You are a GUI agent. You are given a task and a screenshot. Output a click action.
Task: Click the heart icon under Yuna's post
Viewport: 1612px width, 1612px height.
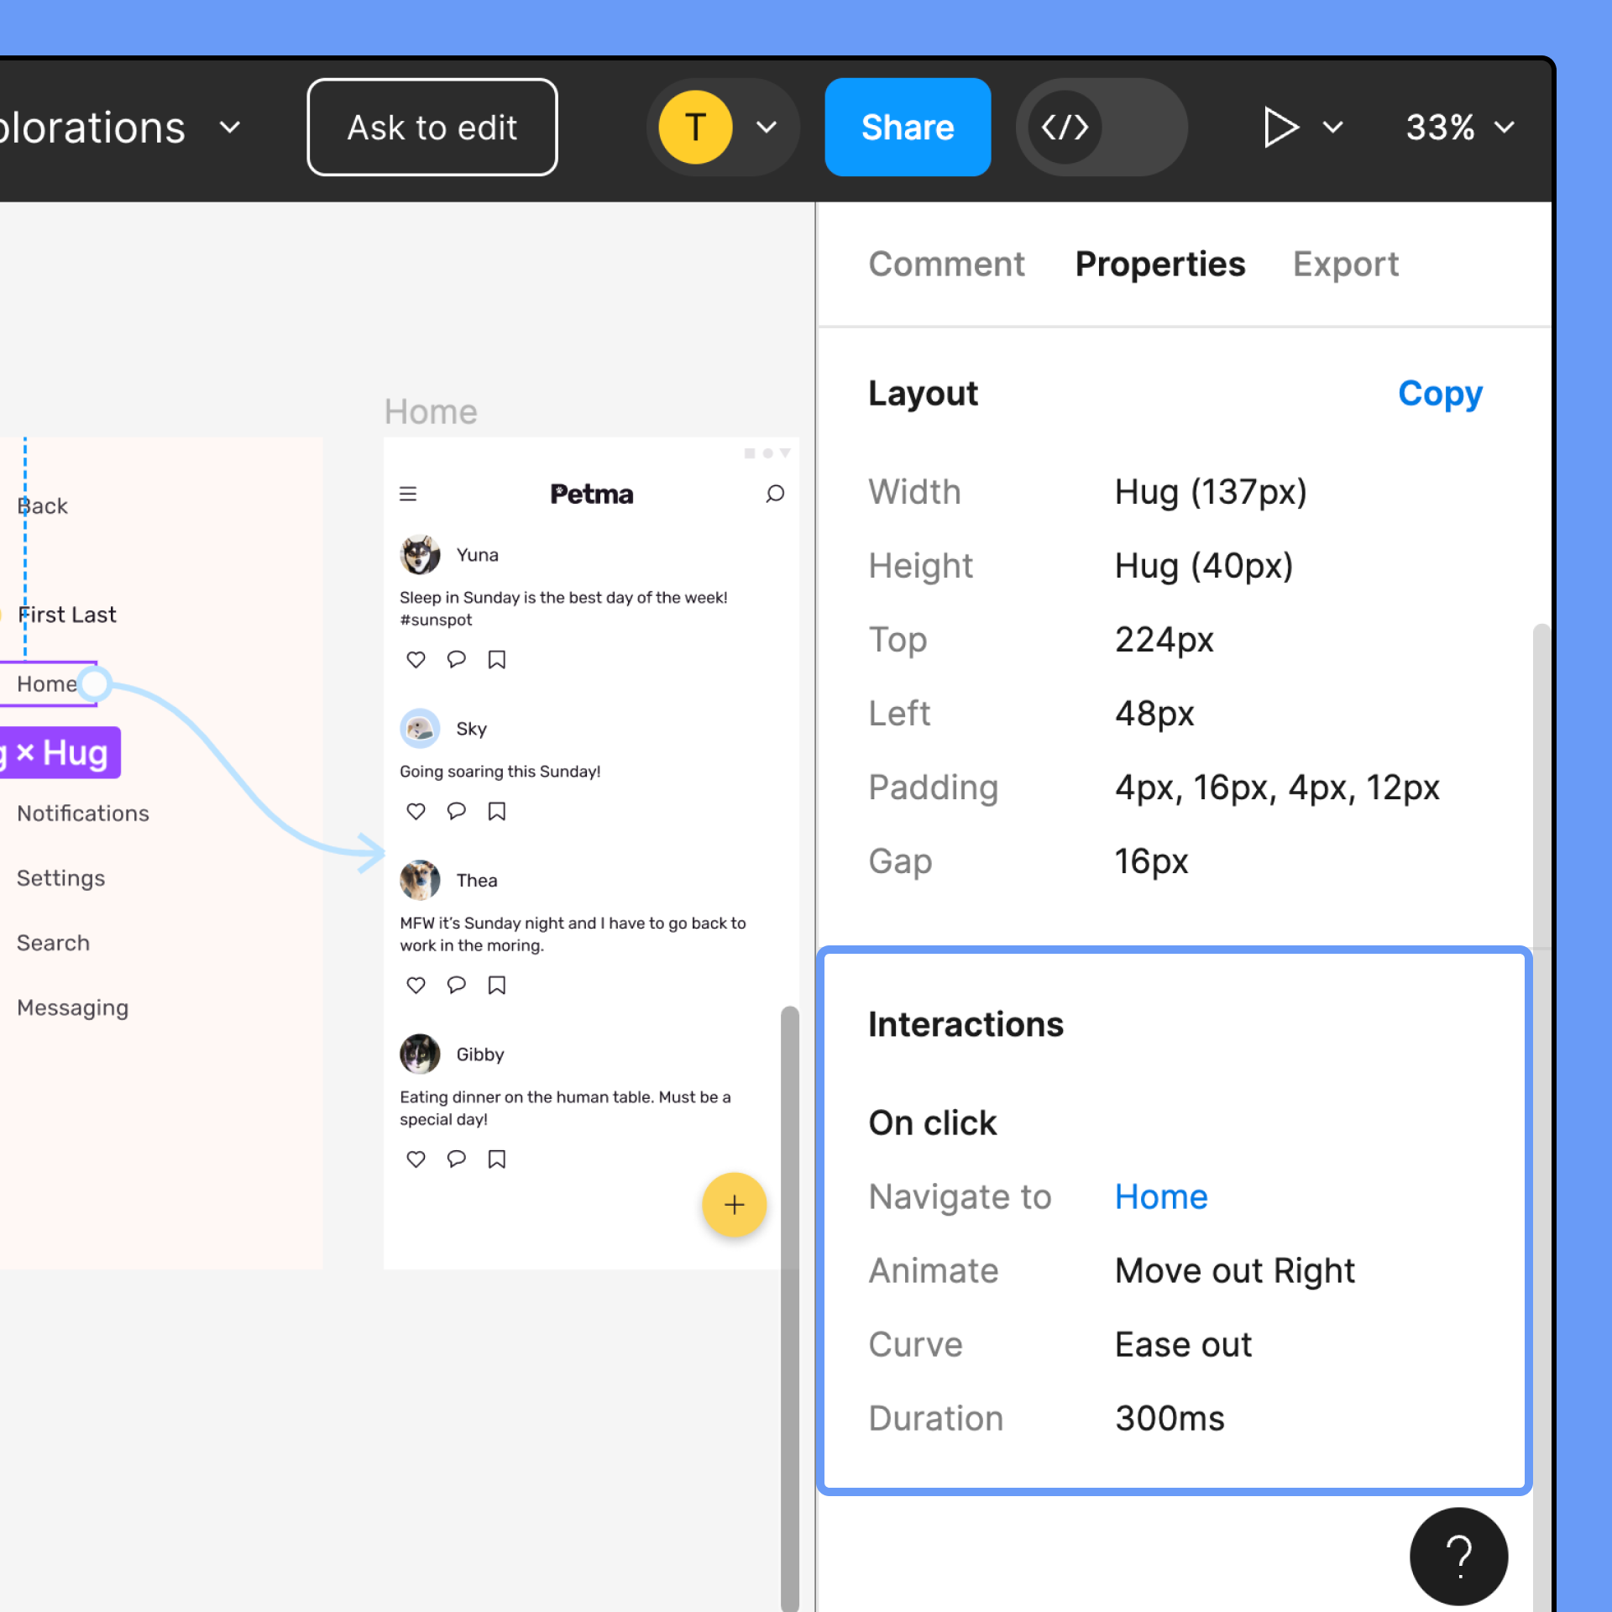[416, 660]
